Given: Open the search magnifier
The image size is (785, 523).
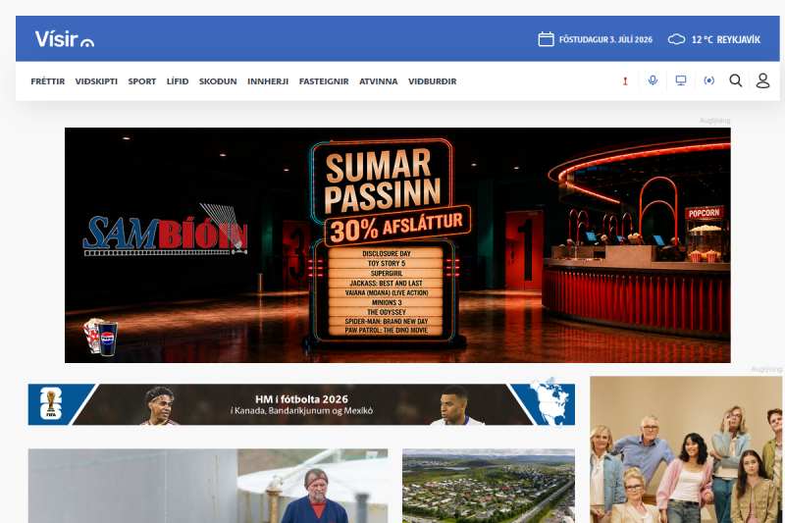Looking at the screenshot, I should click(x=735, y=80).
